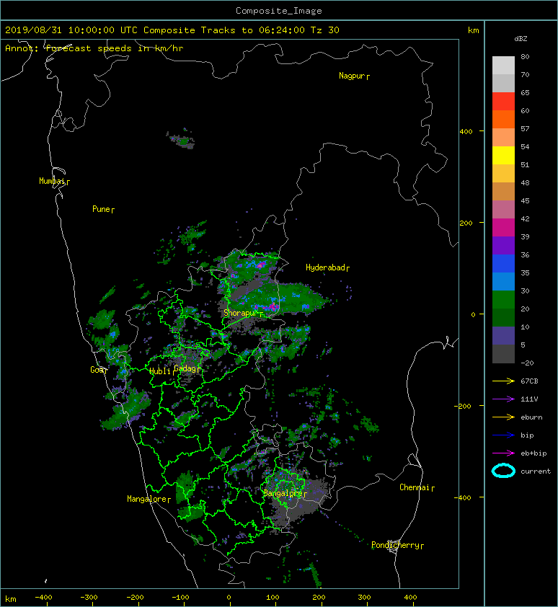The width and height of the screenshot is (558, 607).
Task: Click the Pune city label
Action: pyautogui.click(x=101, y=209)
